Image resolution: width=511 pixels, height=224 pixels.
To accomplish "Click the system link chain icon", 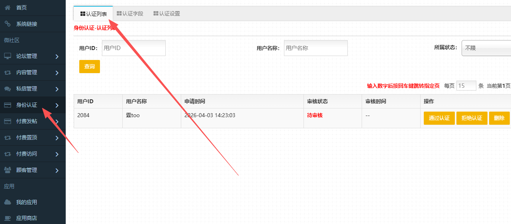I will (x=7, y=24).
